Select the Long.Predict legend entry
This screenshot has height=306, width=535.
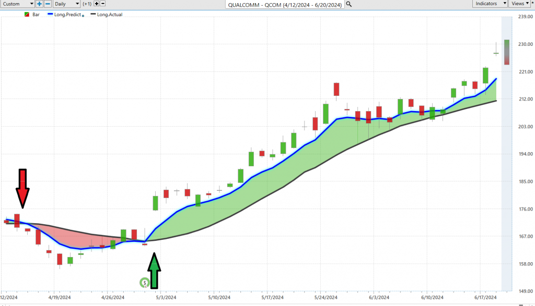[x=67, y=15]
